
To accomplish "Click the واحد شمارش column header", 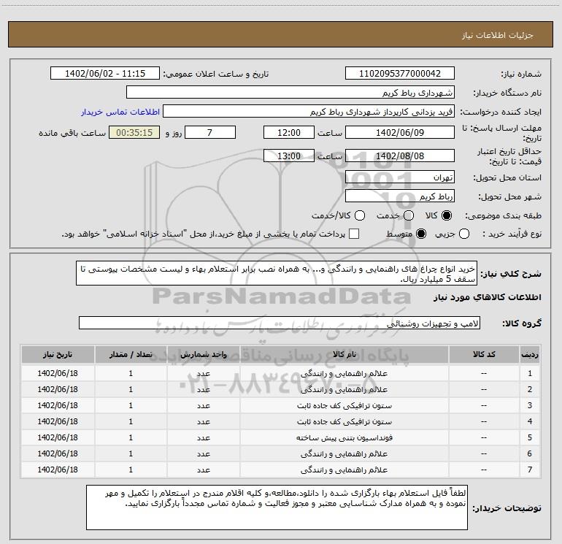I will [203, 354].
